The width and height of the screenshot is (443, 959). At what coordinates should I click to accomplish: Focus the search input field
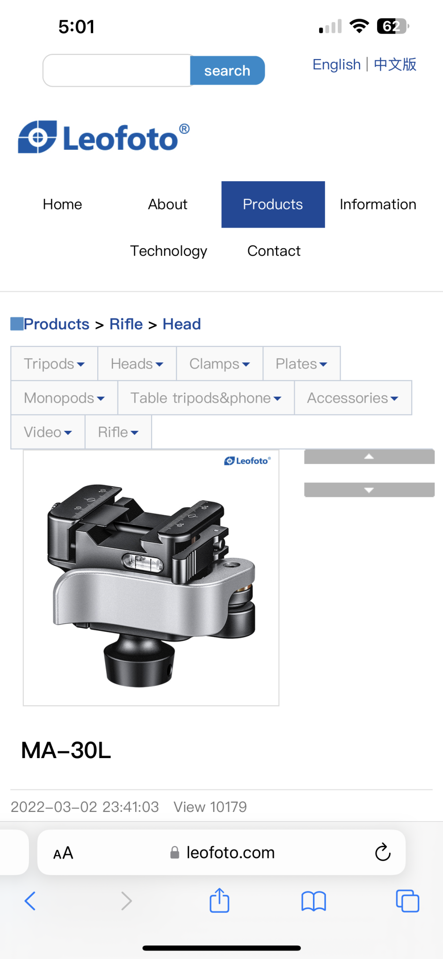click(x=117, y=71)
